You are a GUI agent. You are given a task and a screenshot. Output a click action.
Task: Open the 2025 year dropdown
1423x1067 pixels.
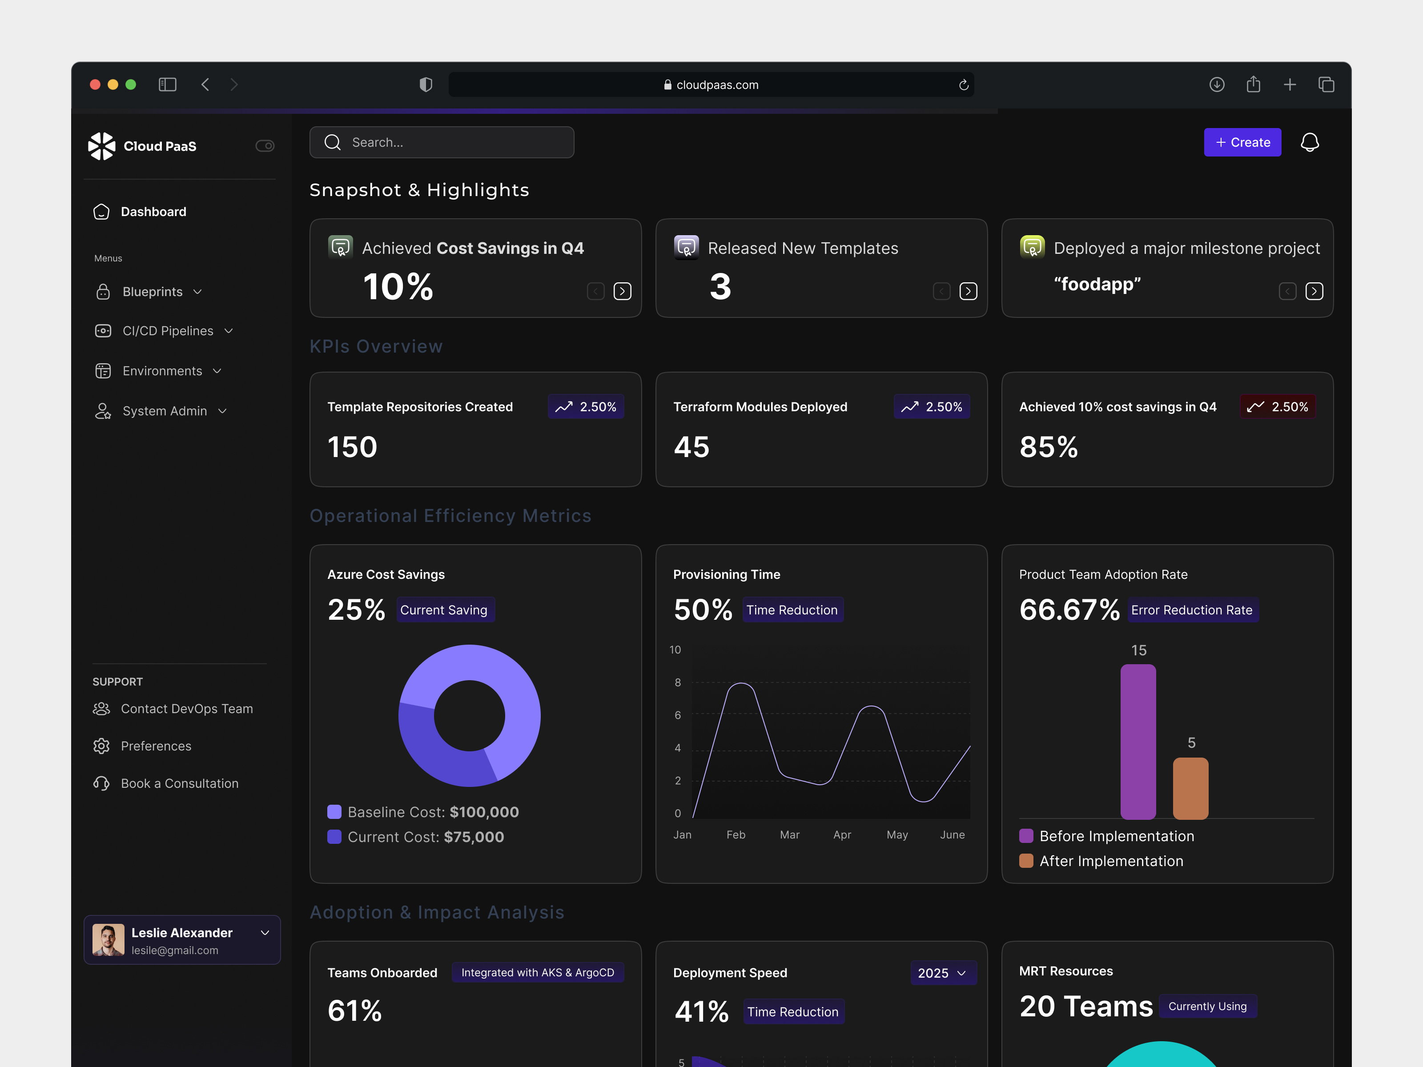tap(942, 973)
